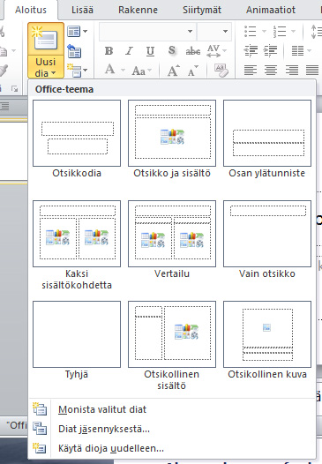Justify the text alignment
Image resolution: width=322 pixels, height=464 pixels.
point(312,71)
